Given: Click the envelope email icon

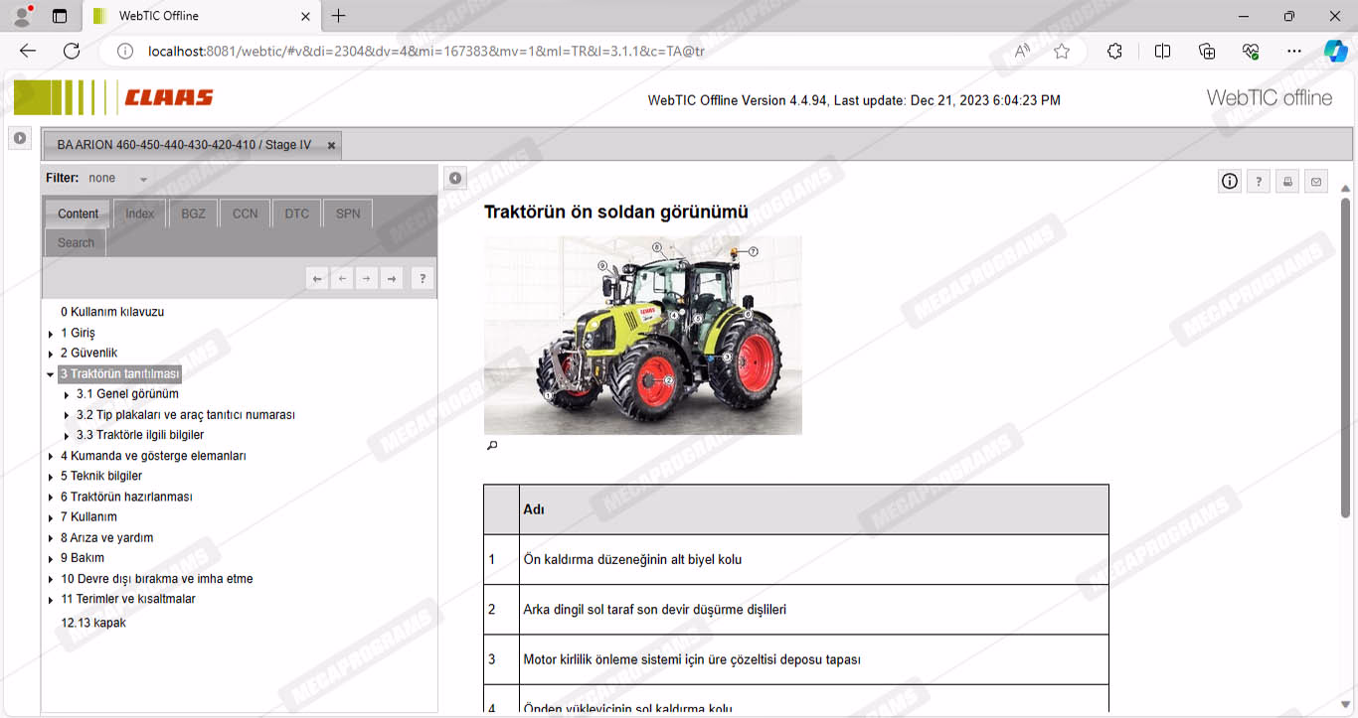Looking at the screenshot, I should click(1316, 181).
